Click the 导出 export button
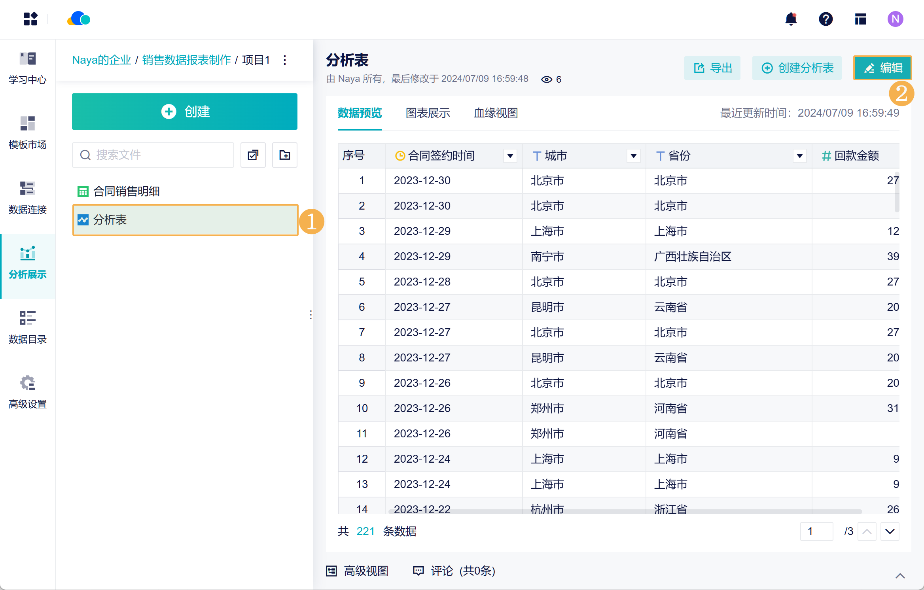Image resolution: width=924 pixels, height=590 pixels. [712, 68]
